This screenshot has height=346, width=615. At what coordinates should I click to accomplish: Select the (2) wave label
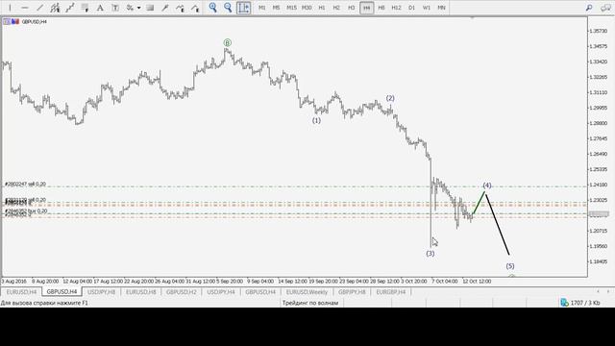click(x=390, y=98)
